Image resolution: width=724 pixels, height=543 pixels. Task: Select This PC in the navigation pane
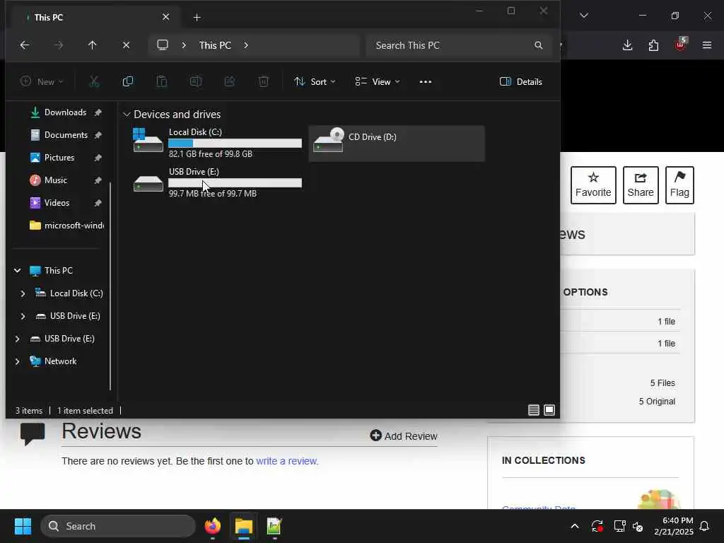tap(58, 271)
